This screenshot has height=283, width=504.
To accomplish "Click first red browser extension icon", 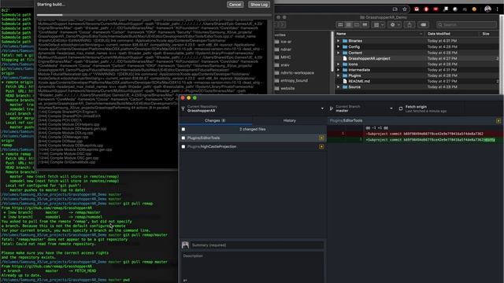I will coord(417,9).
